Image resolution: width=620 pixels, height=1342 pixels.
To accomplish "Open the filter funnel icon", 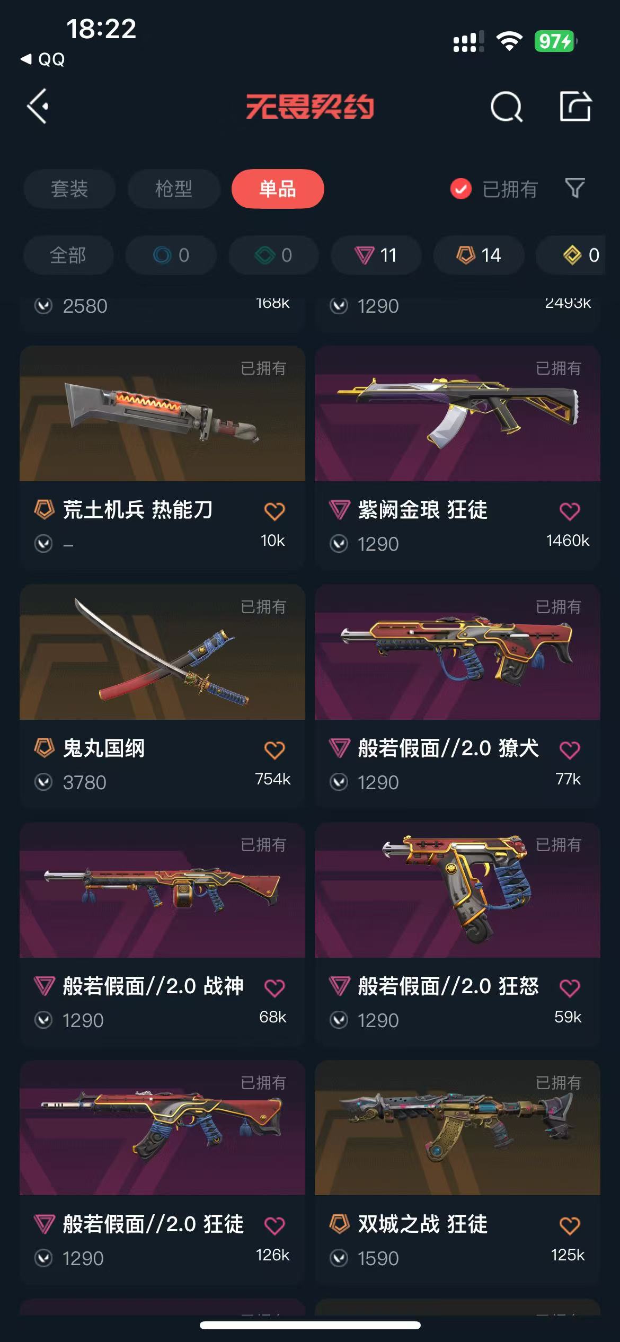I will [575, 188].
